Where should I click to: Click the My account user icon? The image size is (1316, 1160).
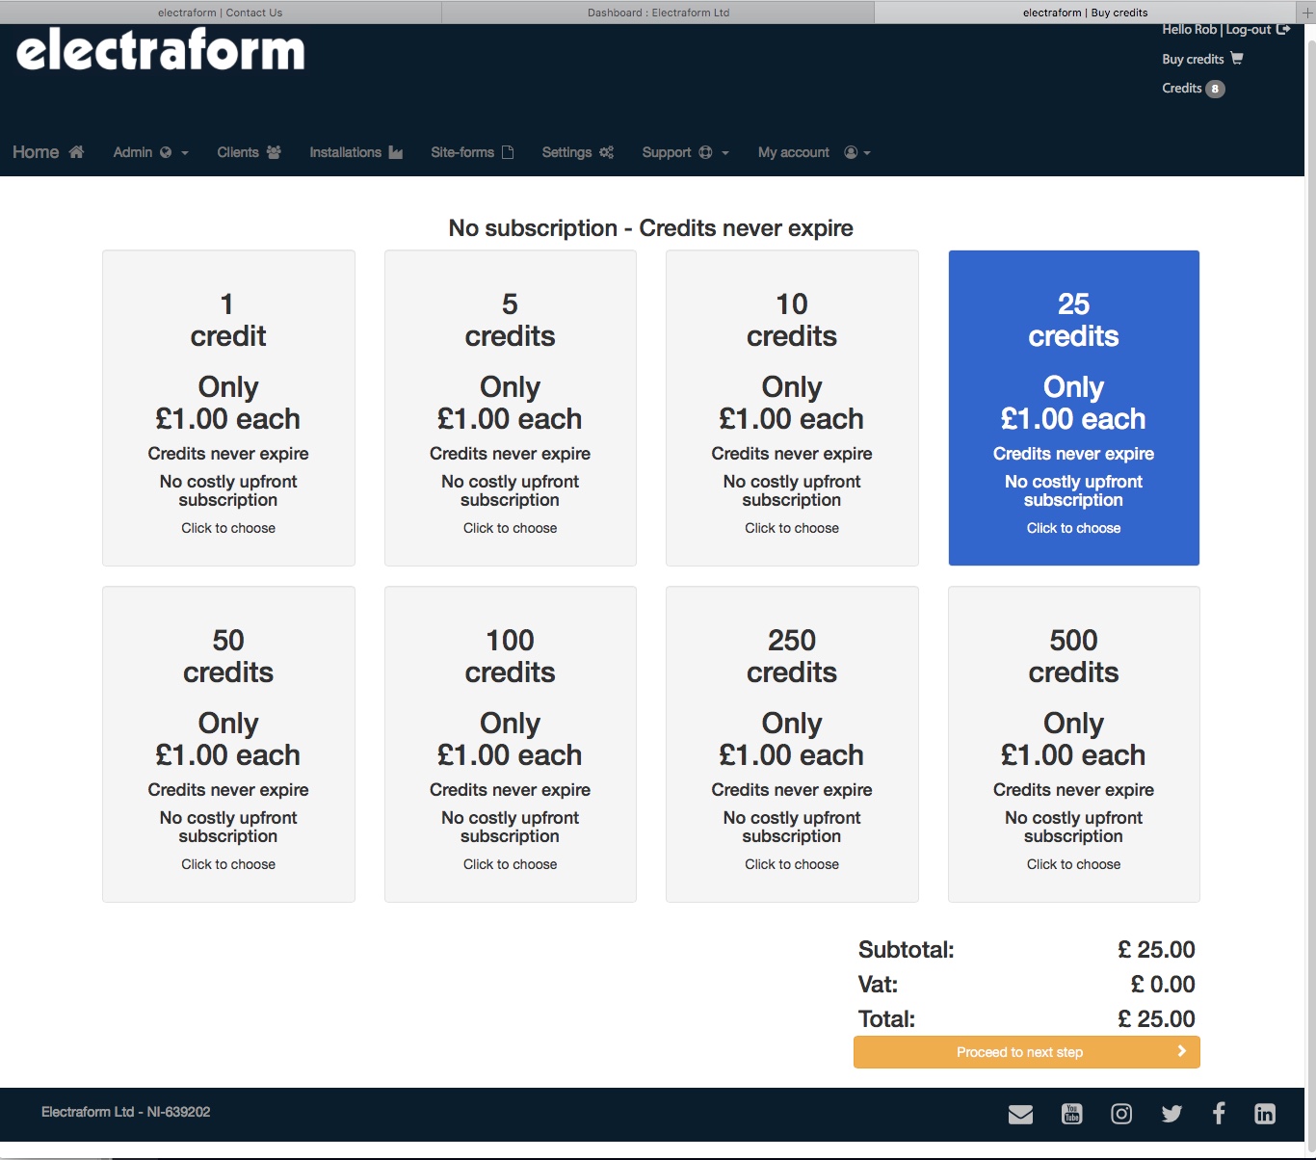coord(851,152)
